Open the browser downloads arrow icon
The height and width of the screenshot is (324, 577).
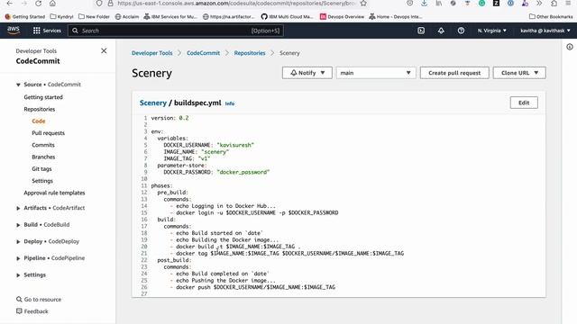coord(424,4)
